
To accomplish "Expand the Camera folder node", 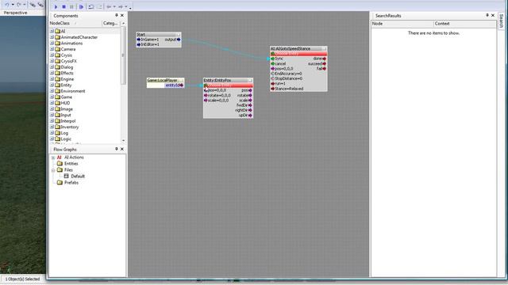I will coord(52,49).
